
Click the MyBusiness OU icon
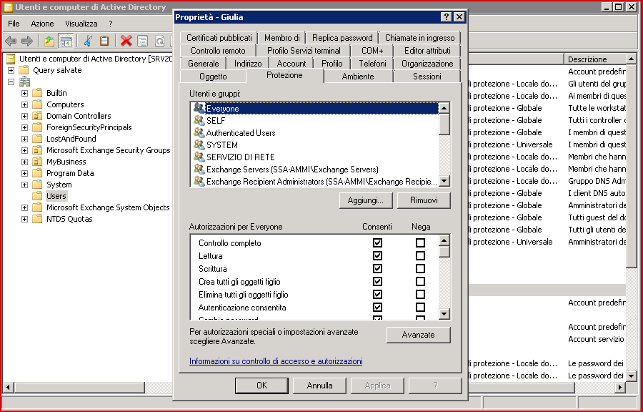point(37,162)
